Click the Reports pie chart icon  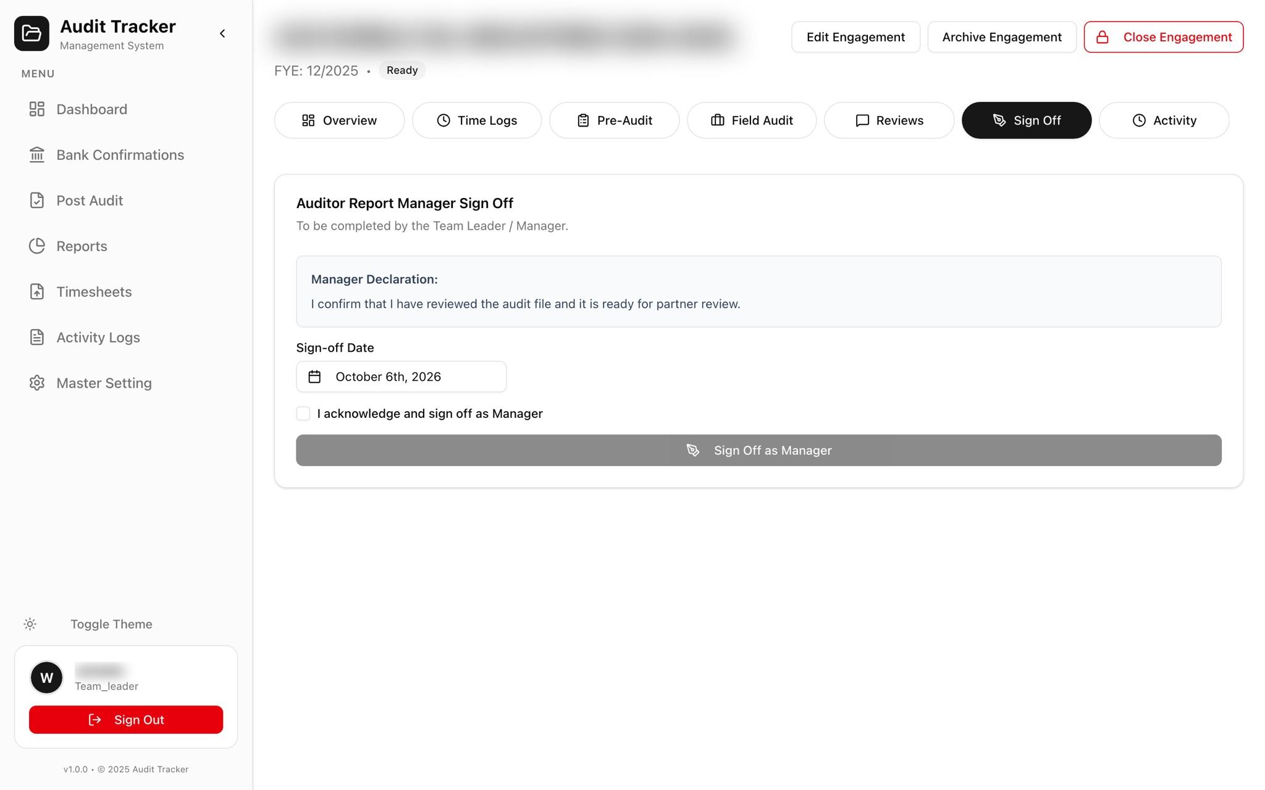pyautogui.click(x=37, y=246)
